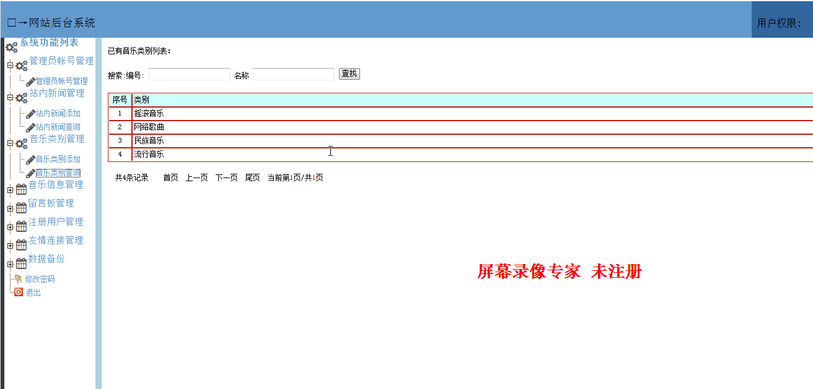Expand the 音乐信息管理 tree node
Image resolution: width=813 pixels, height=389 pixels.
pos(10,190)
